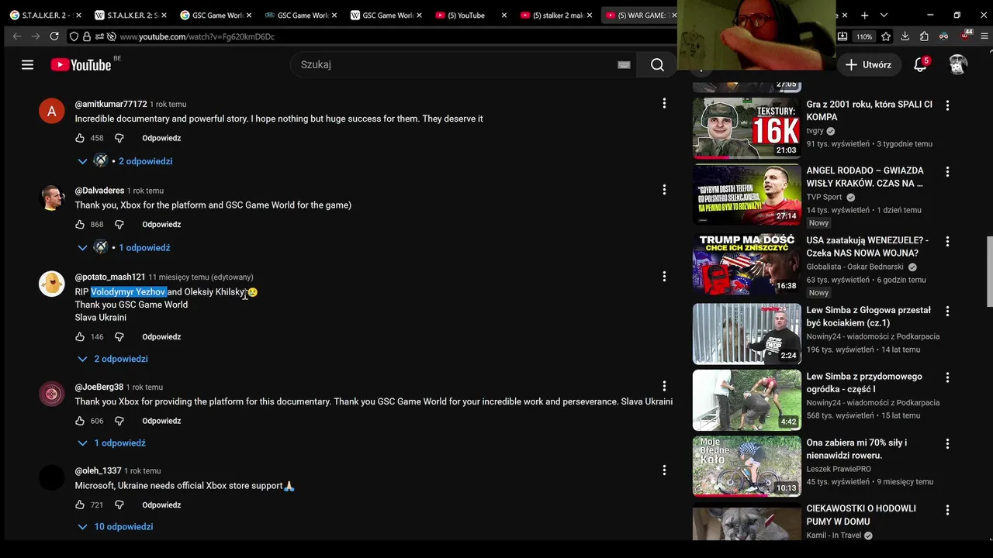Open the on-screen keyboard icon in search
This screenshot has width=993, height=558.
[624, 65]
